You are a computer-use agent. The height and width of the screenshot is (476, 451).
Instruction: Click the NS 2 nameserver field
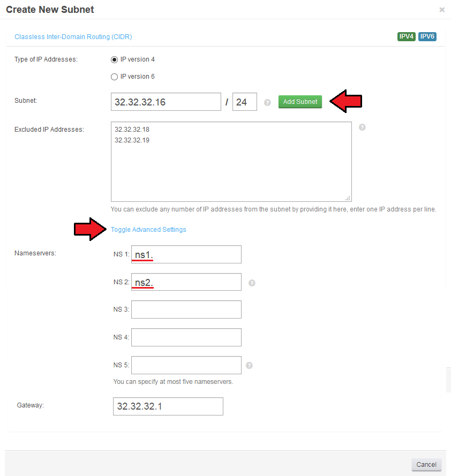point(186,282)
